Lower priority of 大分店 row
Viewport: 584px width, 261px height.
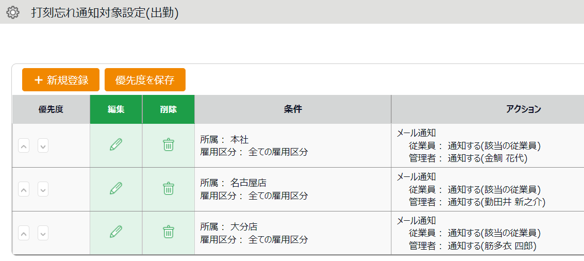[x=43, y=233]
